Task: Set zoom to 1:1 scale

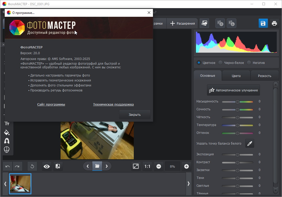Action: point(147,166)
